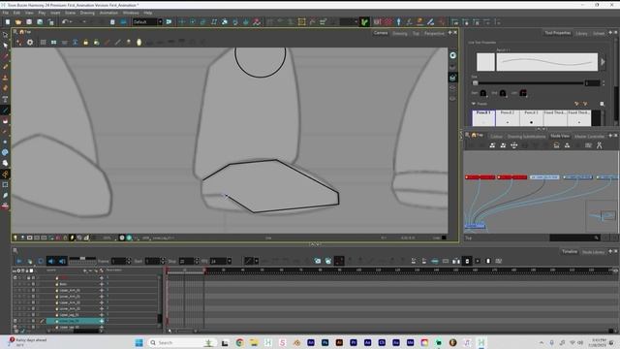
Task: Open the Edit menu
Action: point(16,13)
